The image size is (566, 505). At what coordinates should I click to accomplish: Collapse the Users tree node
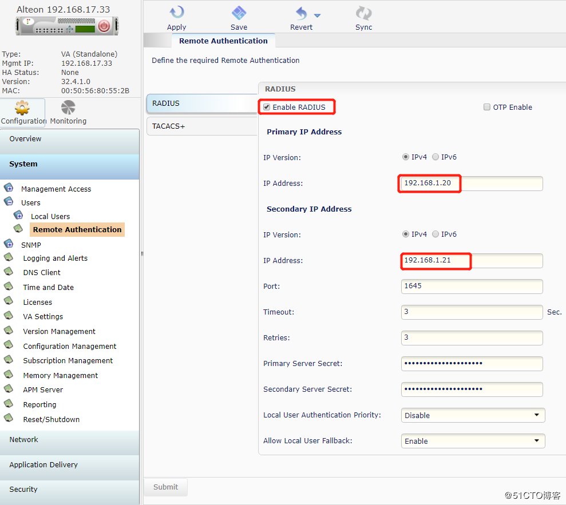9,202
